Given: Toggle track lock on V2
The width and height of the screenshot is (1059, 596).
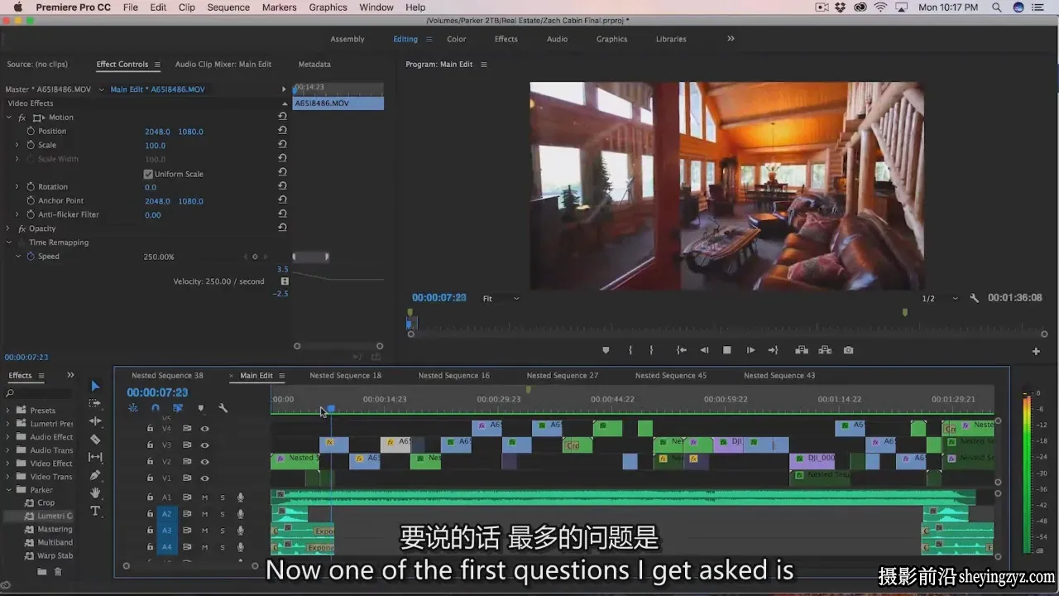Looking at the screenshot, I should click(150, 461).
